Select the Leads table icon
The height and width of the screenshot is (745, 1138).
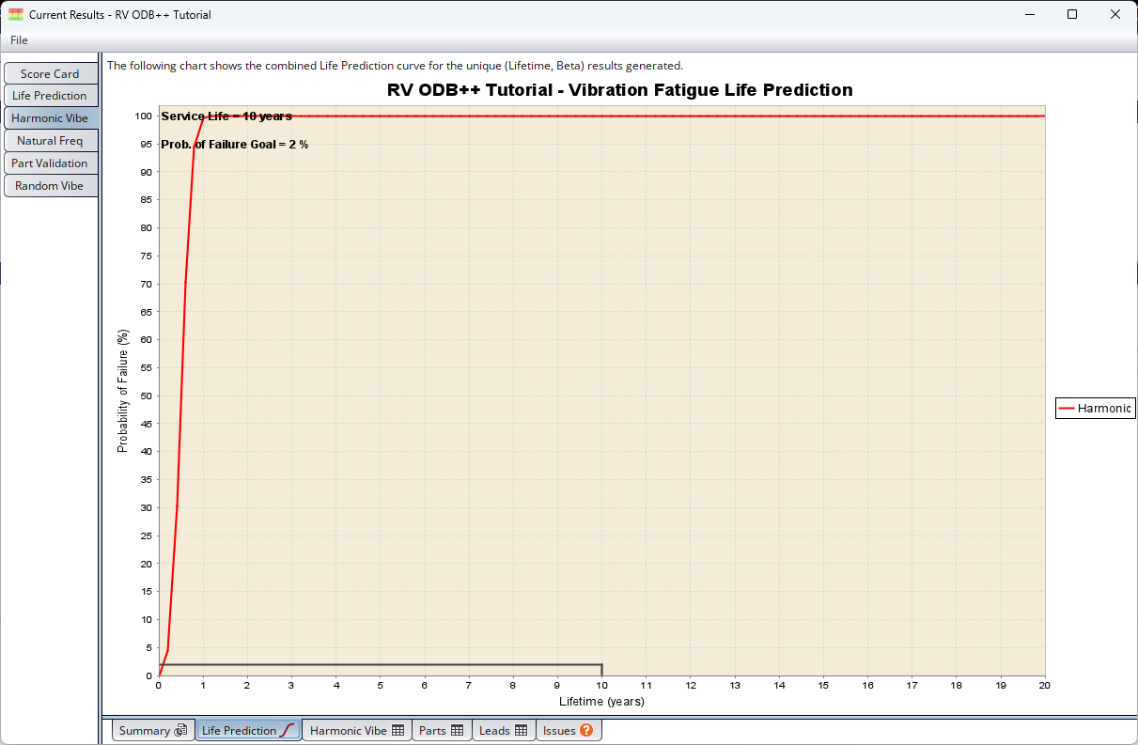point(520,730)
